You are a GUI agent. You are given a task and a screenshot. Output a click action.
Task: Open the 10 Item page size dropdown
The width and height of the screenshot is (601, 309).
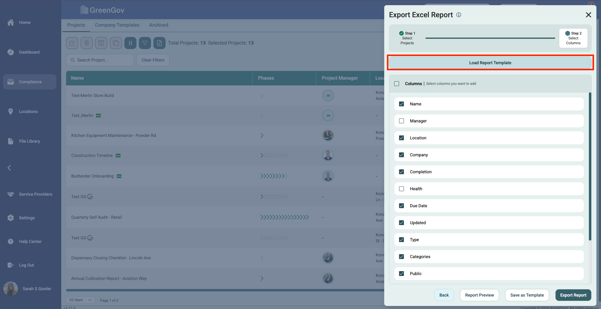click(80, 300)
